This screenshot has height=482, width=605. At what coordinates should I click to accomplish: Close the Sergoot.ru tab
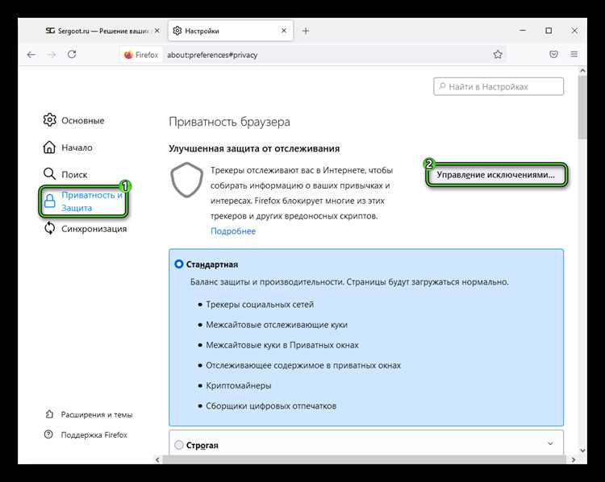(157, 31)
